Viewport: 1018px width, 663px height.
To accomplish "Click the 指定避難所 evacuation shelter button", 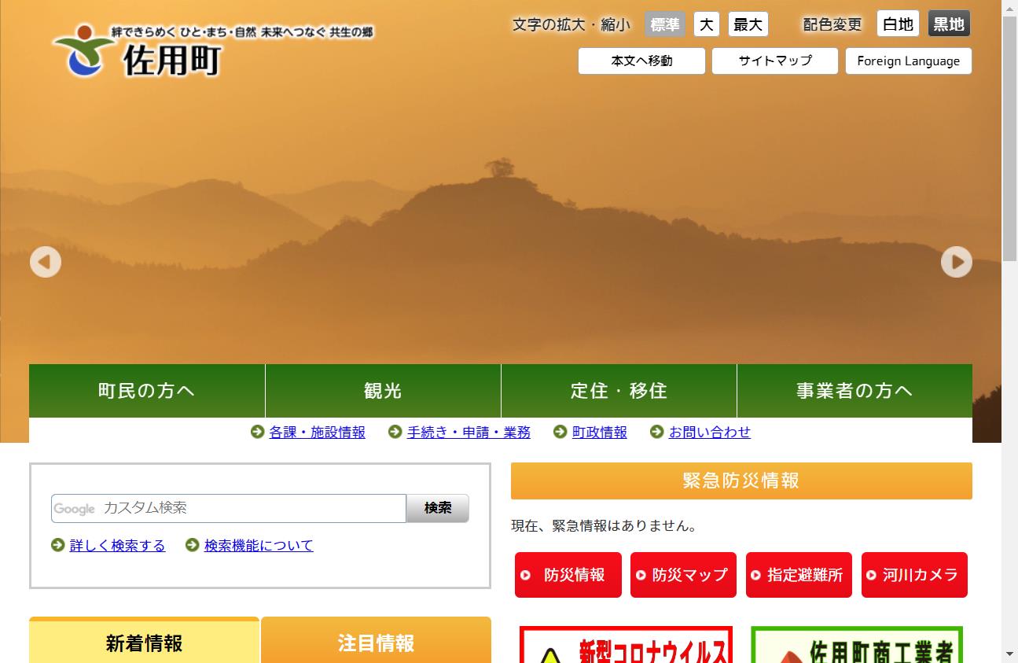I will point(799,575).
